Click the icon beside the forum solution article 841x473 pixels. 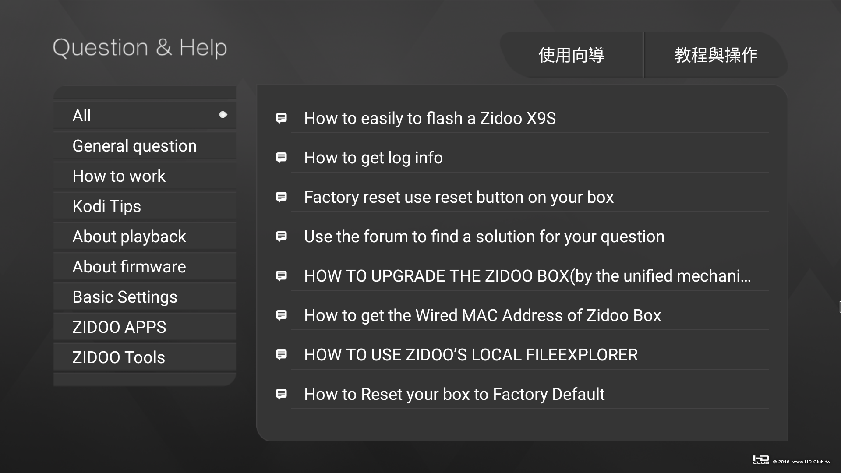[x=281, y=236]
